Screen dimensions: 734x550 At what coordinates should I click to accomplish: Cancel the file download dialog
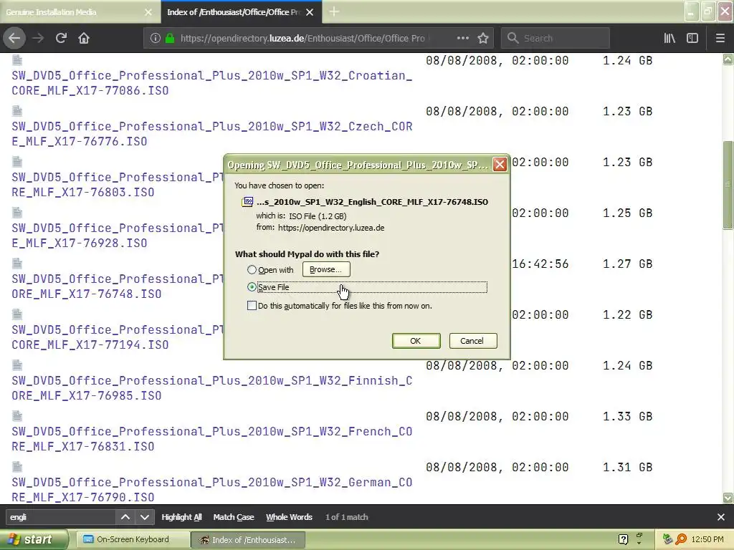pos(472,341)
